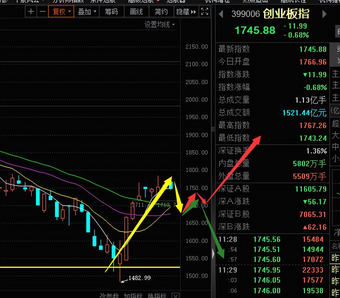Click the 换指标 indicator switch icon
The image size is (340, 298).
(x=157, y=296)
